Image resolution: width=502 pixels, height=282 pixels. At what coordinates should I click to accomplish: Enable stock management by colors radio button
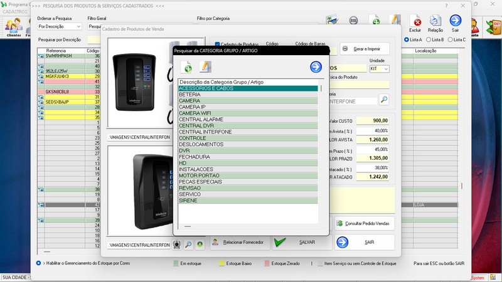[x=39, y=263]
